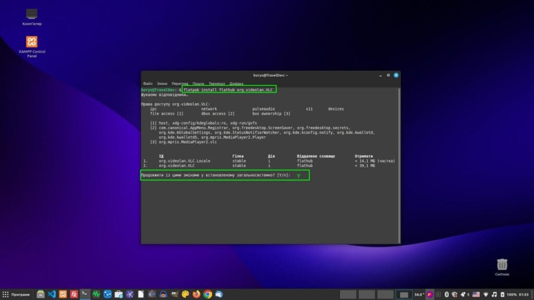This screenshot has width=534, height=300.
Task: Launch XAMPP from the taskbar
Action: [x=63, y=294]
